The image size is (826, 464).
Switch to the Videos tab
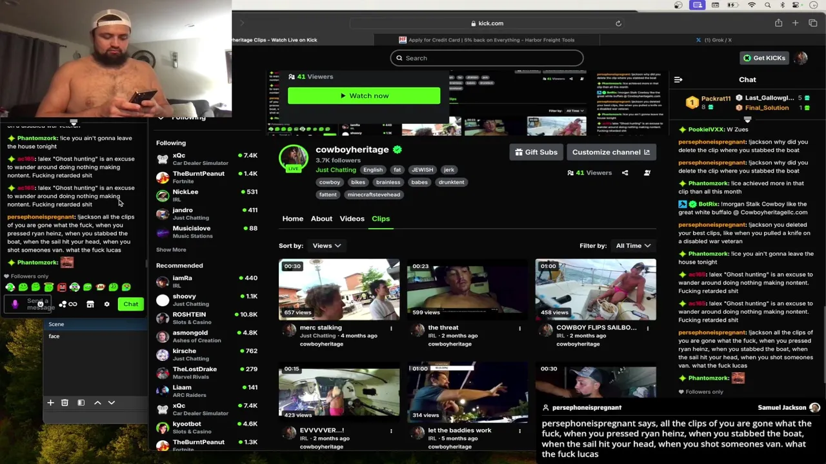pos(352,218)
